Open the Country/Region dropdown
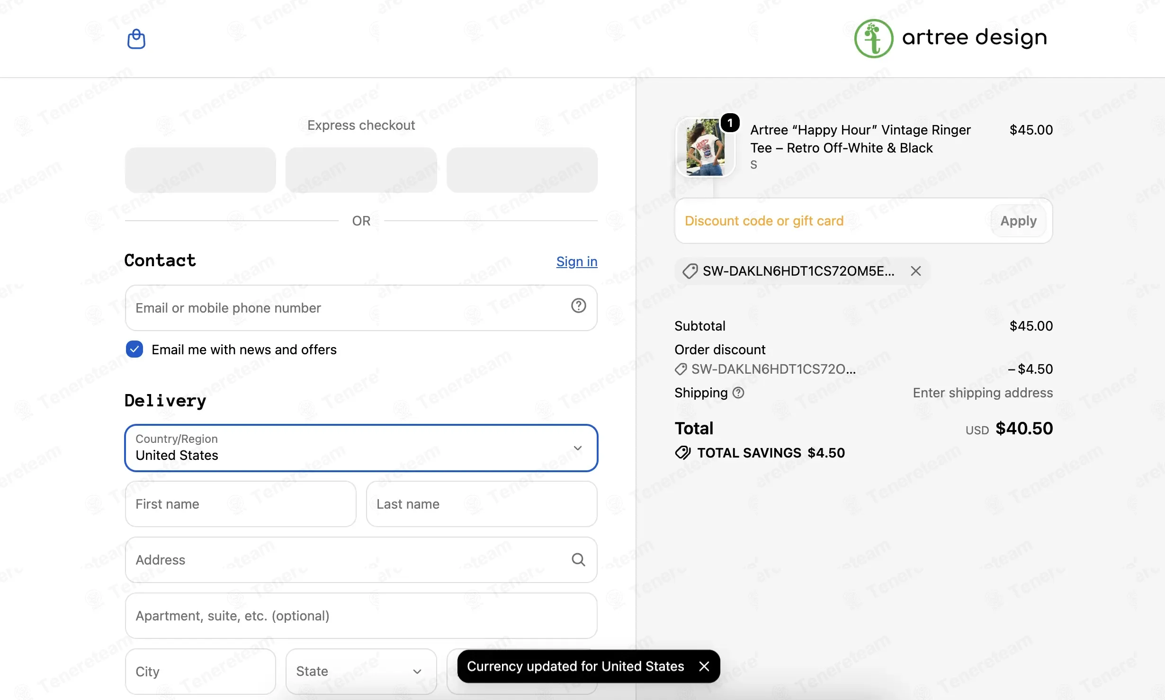This screenshot has height=700, width=1165. 361,448
